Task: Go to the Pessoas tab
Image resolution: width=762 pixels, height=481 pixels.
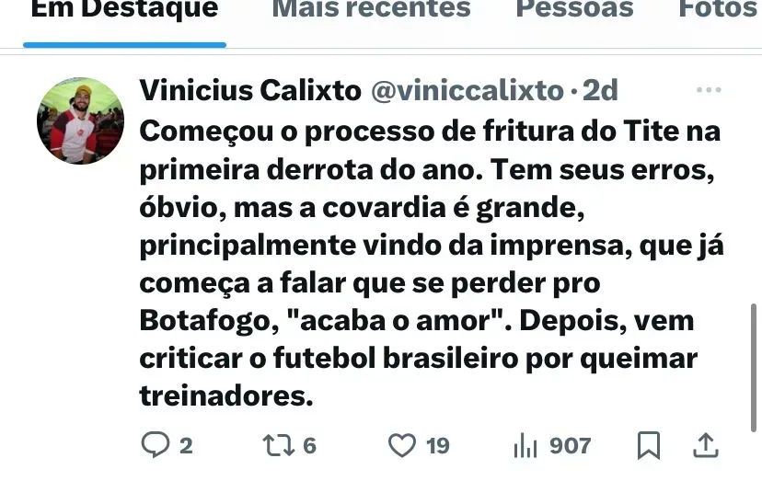Action: click(x=575, y=9)
